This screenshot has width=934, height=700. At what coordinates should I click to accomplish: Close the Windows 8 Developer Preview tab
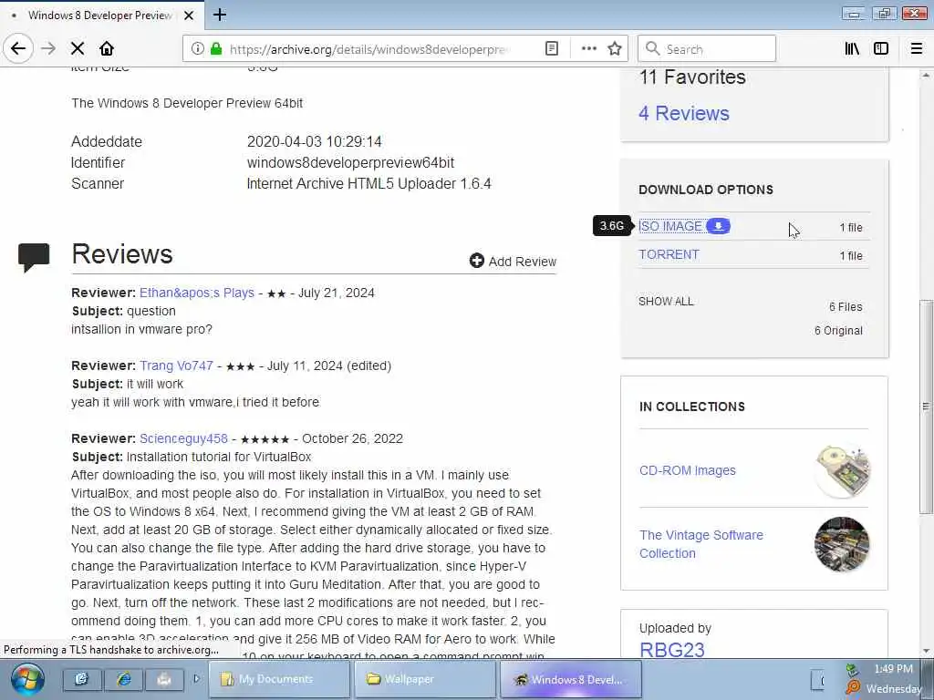[x=189, y=15]
